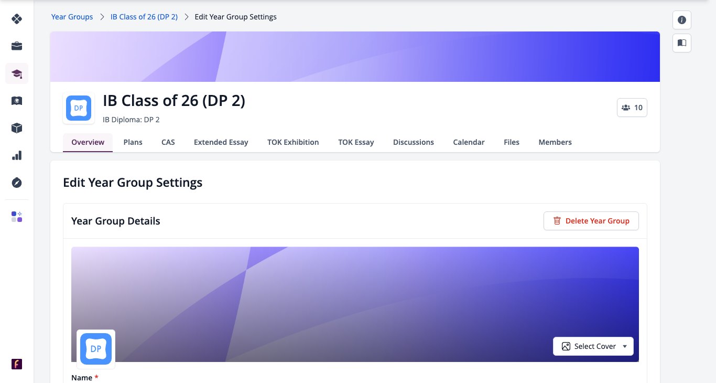This screenshot has width=716, height=383.
Task: Switch to the Overview tab
Action: click(88, 142)
